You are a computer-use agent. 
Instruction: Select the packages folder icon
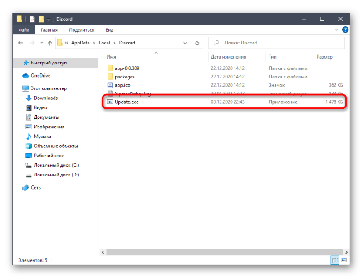[110, 76]
